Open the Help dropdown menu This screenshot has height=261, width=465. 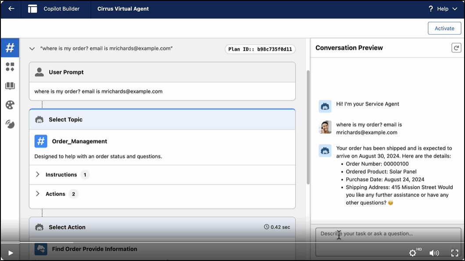(443, 9)
